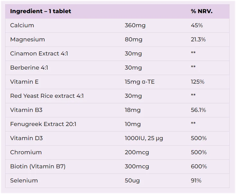Viewport: 236px width, 194px height.
Task: Click the Vitamin B3 ingredient name
Action: pos(26,110)
